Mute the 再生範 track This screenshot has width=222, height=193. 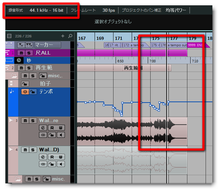point(21,68)
